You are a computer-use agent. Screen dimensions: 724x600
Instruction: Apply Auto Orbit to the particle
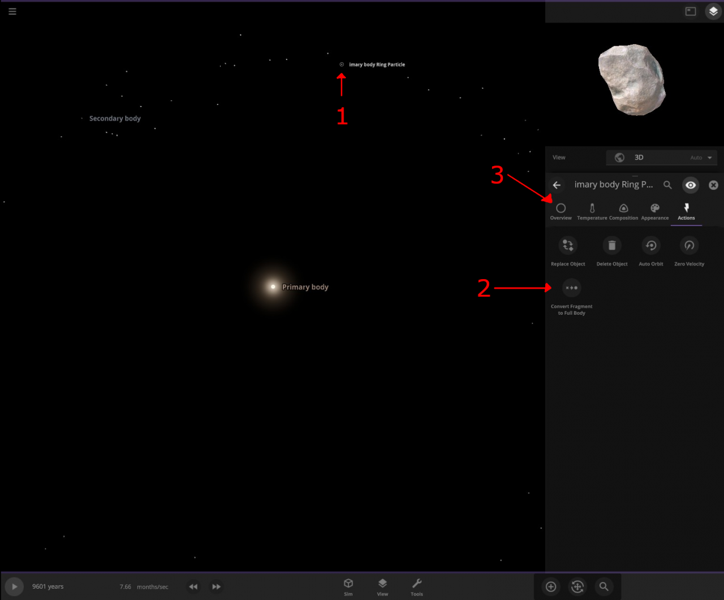pyautogui.click(x=650, y=246)
